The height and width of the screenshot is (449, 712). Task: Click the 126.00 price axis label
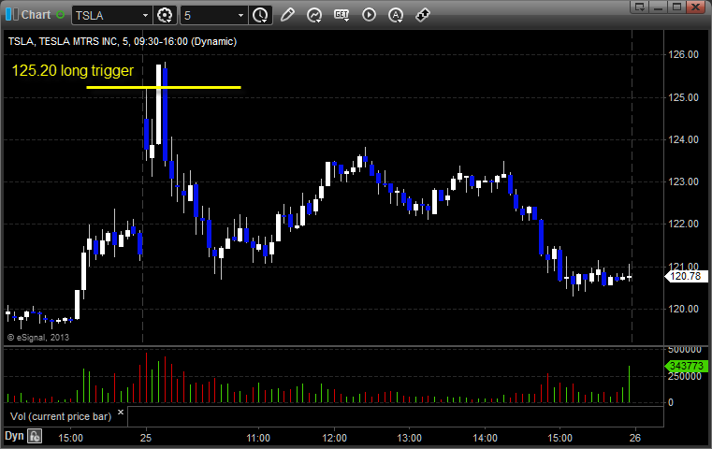coord(683,54)
